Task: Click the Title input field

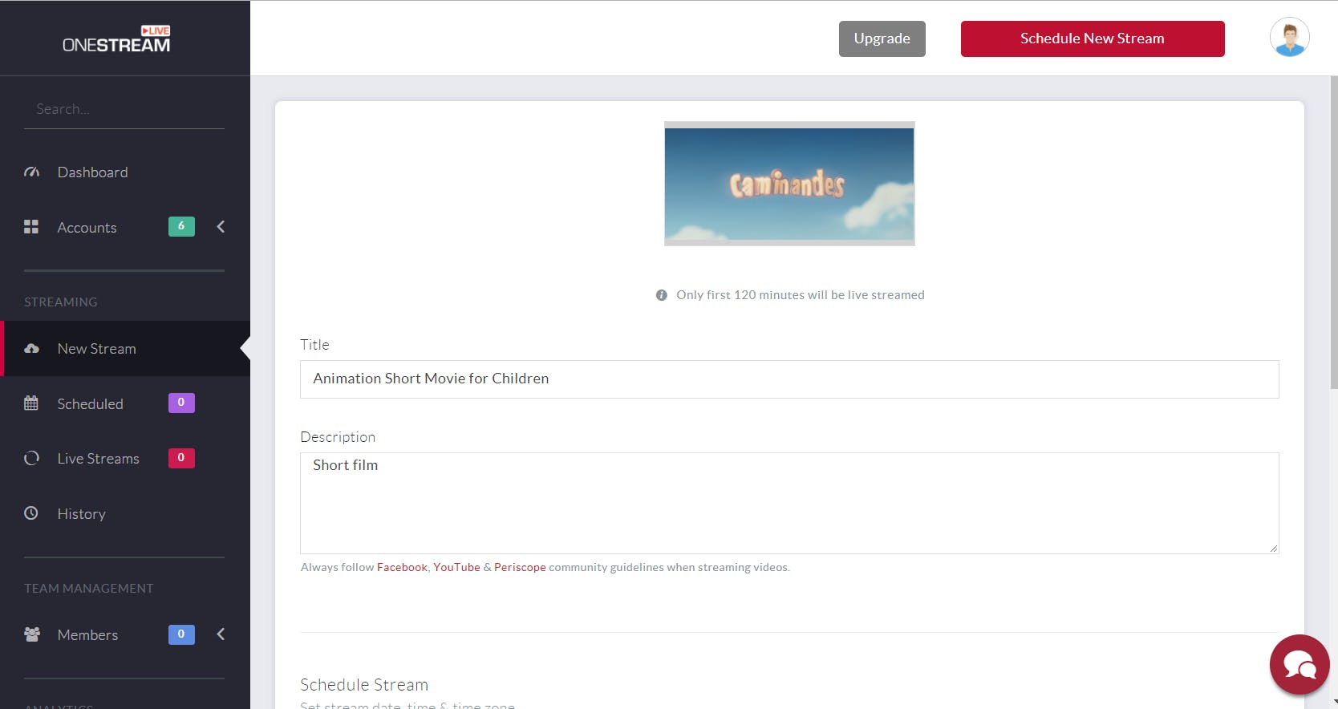Action: [x=789, y=379]
